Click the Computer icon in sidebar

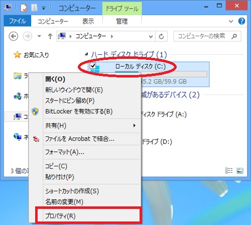point(18,116)
